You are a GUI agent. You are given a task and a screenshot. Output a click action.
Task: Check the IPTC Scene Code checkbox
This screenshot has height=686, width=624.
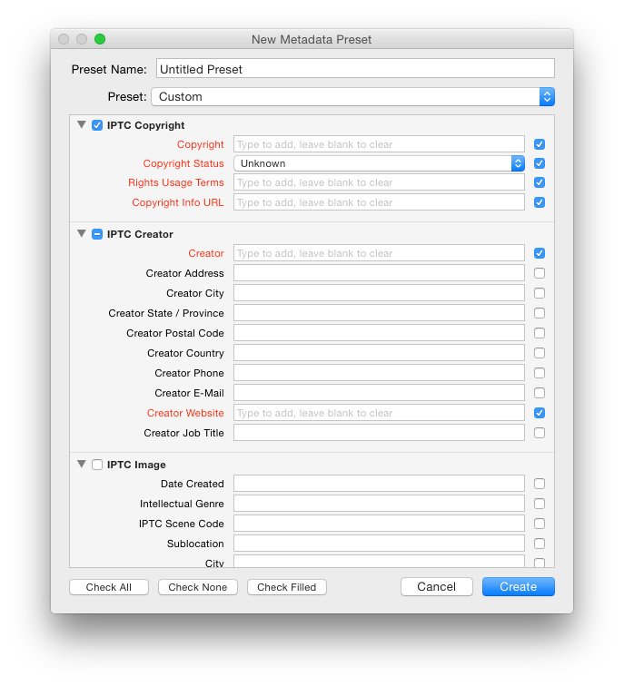click(x=540, y=524)
